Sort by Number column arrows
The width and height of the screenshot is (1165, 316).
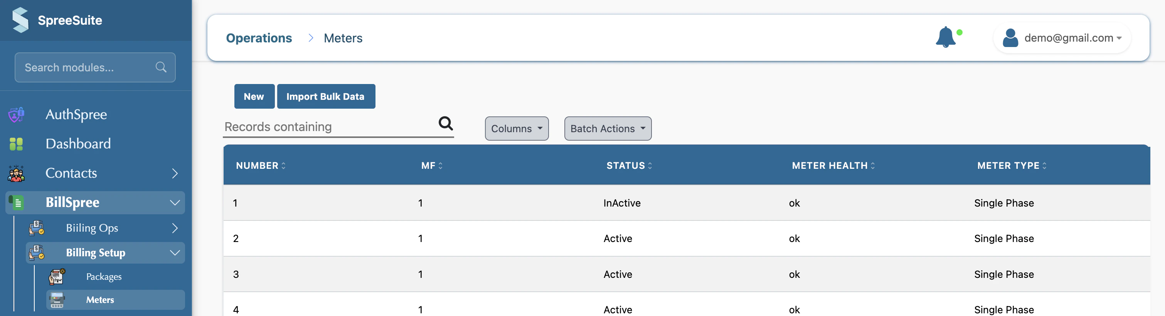284,166
